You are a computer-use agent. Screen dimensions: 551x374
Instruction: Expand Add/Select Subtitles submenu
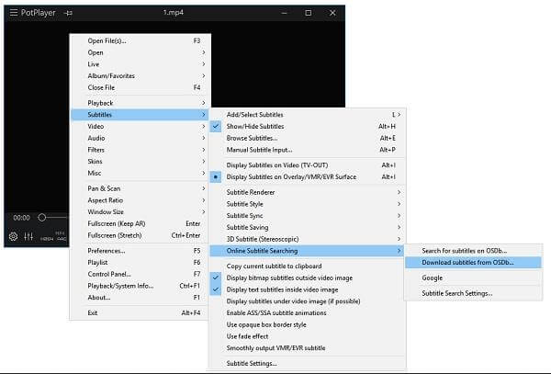click(x=308, y=115)
